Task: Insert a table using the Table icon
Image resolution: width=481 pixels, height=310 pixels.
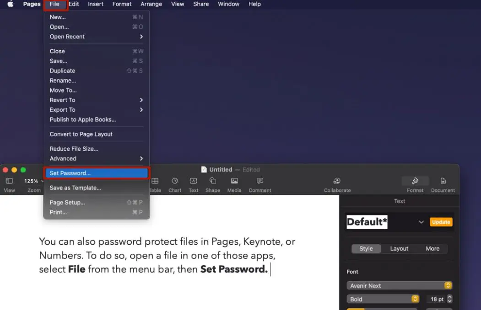Action: click(156, 180)
